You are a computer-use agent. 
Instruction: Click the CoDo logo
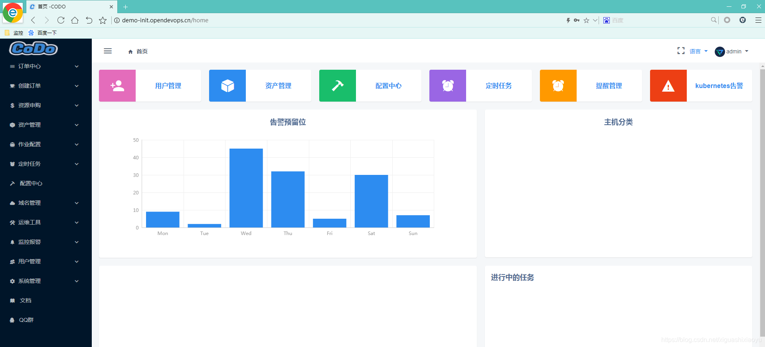pyautogui.click(x=34, y=49)
